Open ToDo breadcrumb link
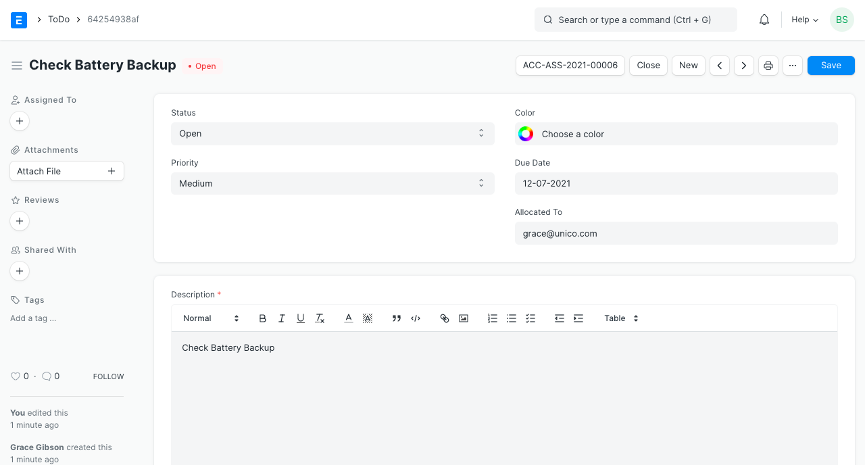 coord(59,20)
